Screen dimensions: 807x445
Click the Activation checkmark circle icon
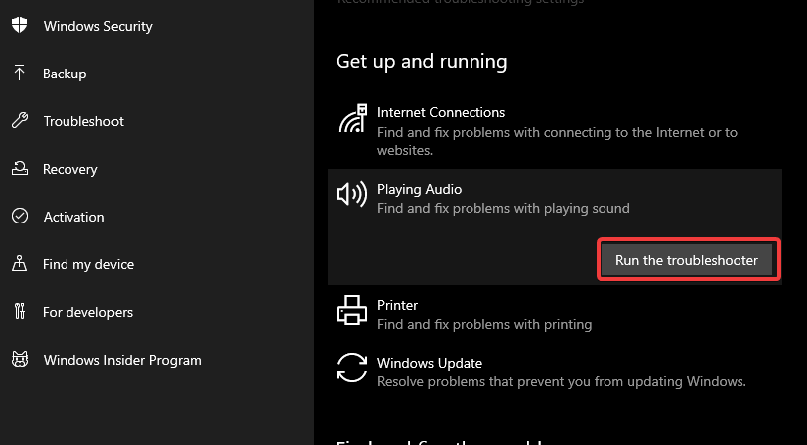tap(20, 217)
